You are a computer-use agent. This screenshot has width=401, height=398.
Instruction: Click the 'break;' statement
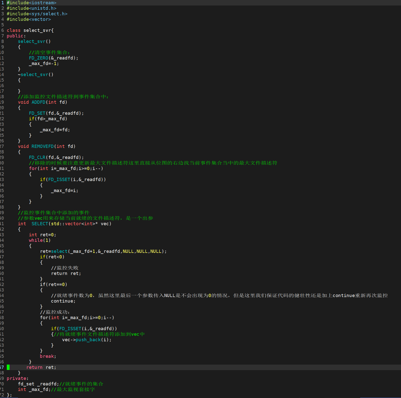pos(48,356)
